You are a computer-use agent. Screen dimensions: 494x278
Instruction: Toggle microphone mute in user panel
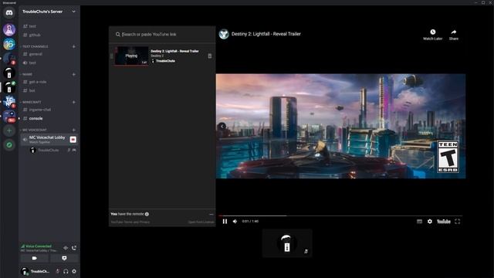[58, 271]
